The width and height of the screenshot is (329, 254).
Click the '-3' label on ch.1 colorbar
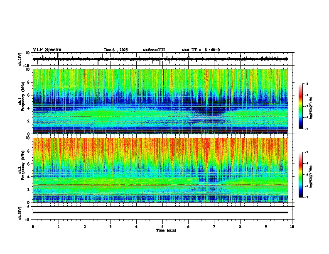pyautogui.click(x=306, y=84)
